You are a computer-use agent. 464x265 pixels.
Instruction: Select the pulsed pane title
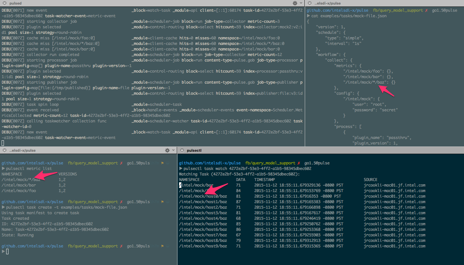(16, 3)
